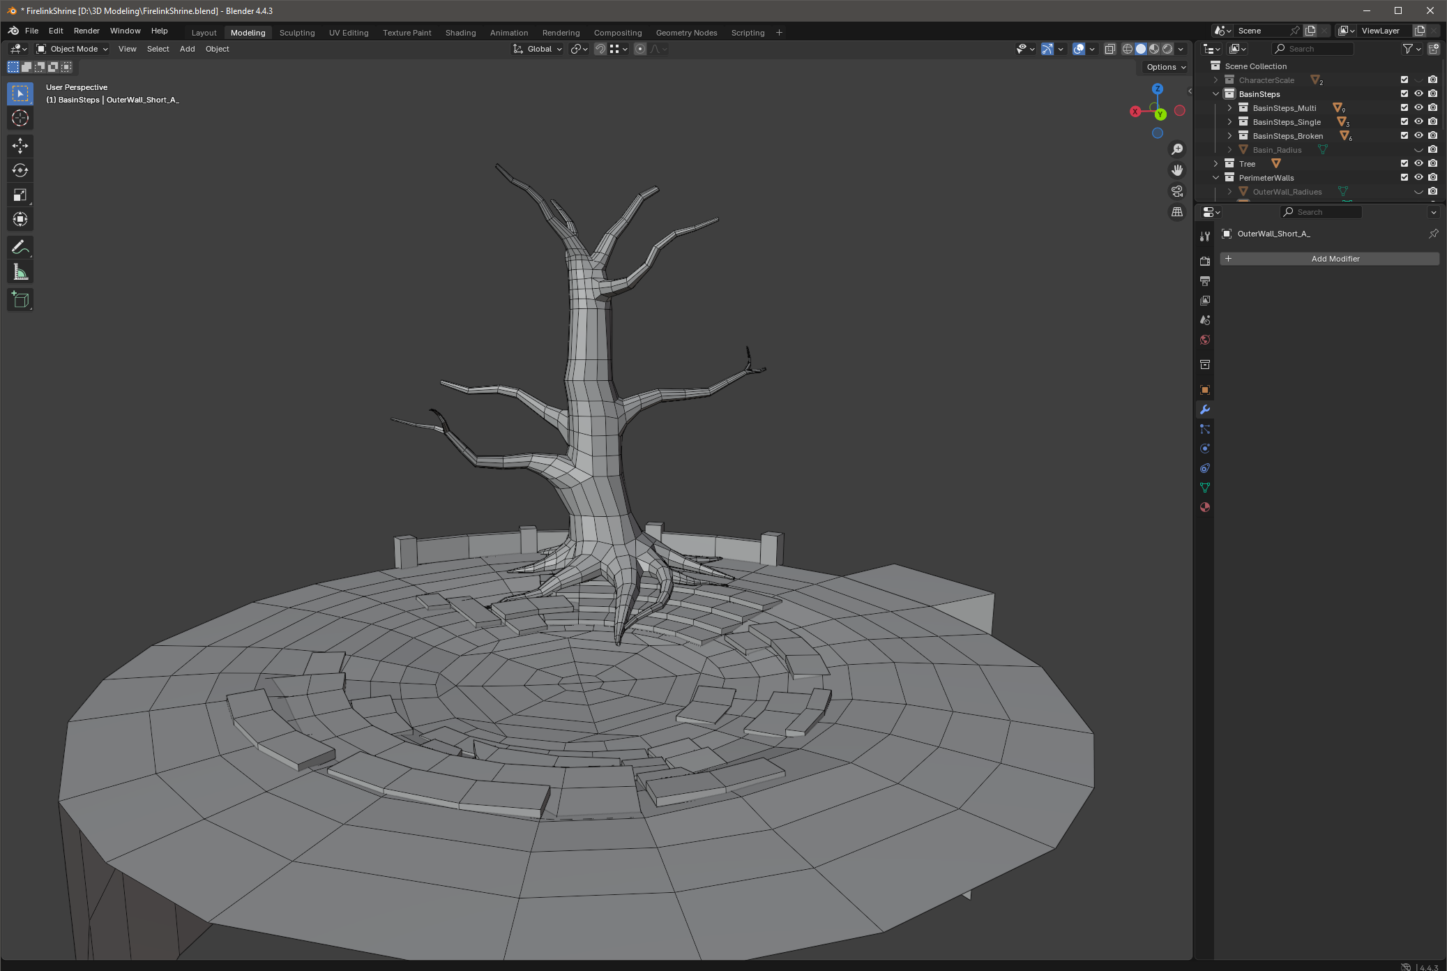Select the Measure tool
Viewport: 1447px width, 971px height.
pyautogui.click(x=20, y=272)
